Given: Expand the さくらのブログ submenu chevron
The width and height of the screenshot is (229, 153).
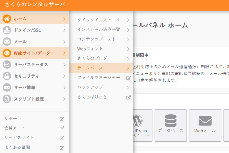Looking at the screenshot, I should pos(128,59).
